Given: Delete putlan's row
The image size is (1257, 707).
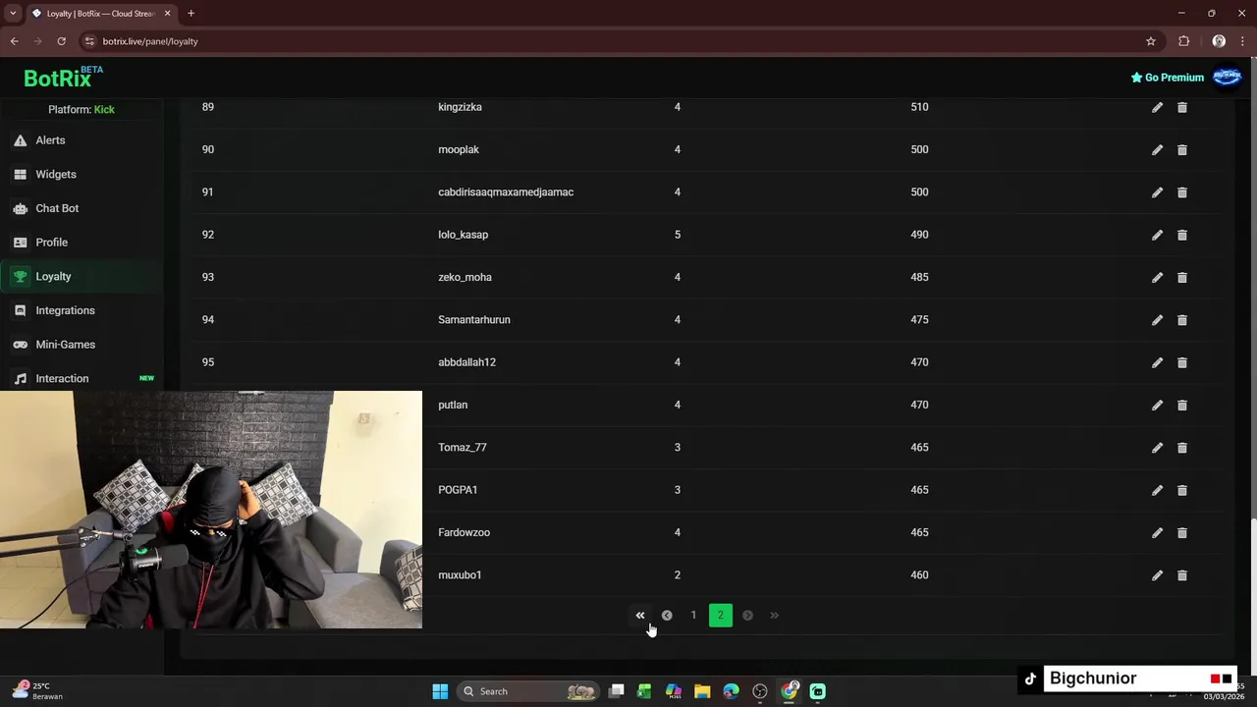Looking at the screenshot, I should (x=1182, y=405).
